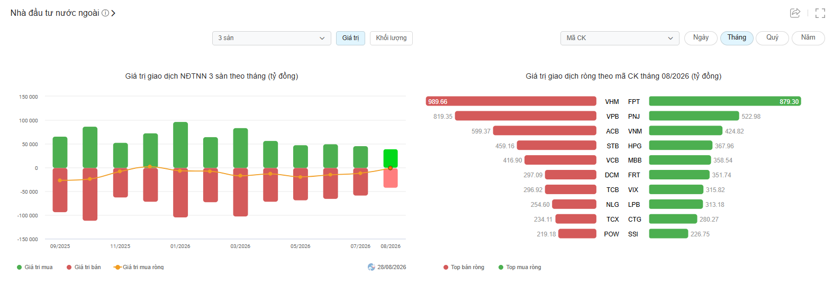Switch to "Khối lượng" view
Screen dimensions: 833x286
point(391,38)
